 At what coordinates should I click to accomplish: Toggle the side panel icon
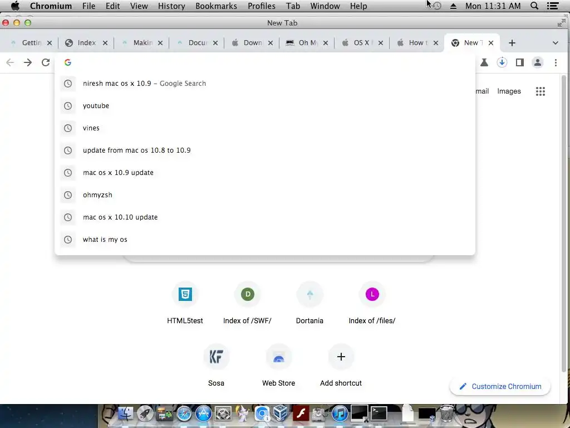click(x=520, y=62)
